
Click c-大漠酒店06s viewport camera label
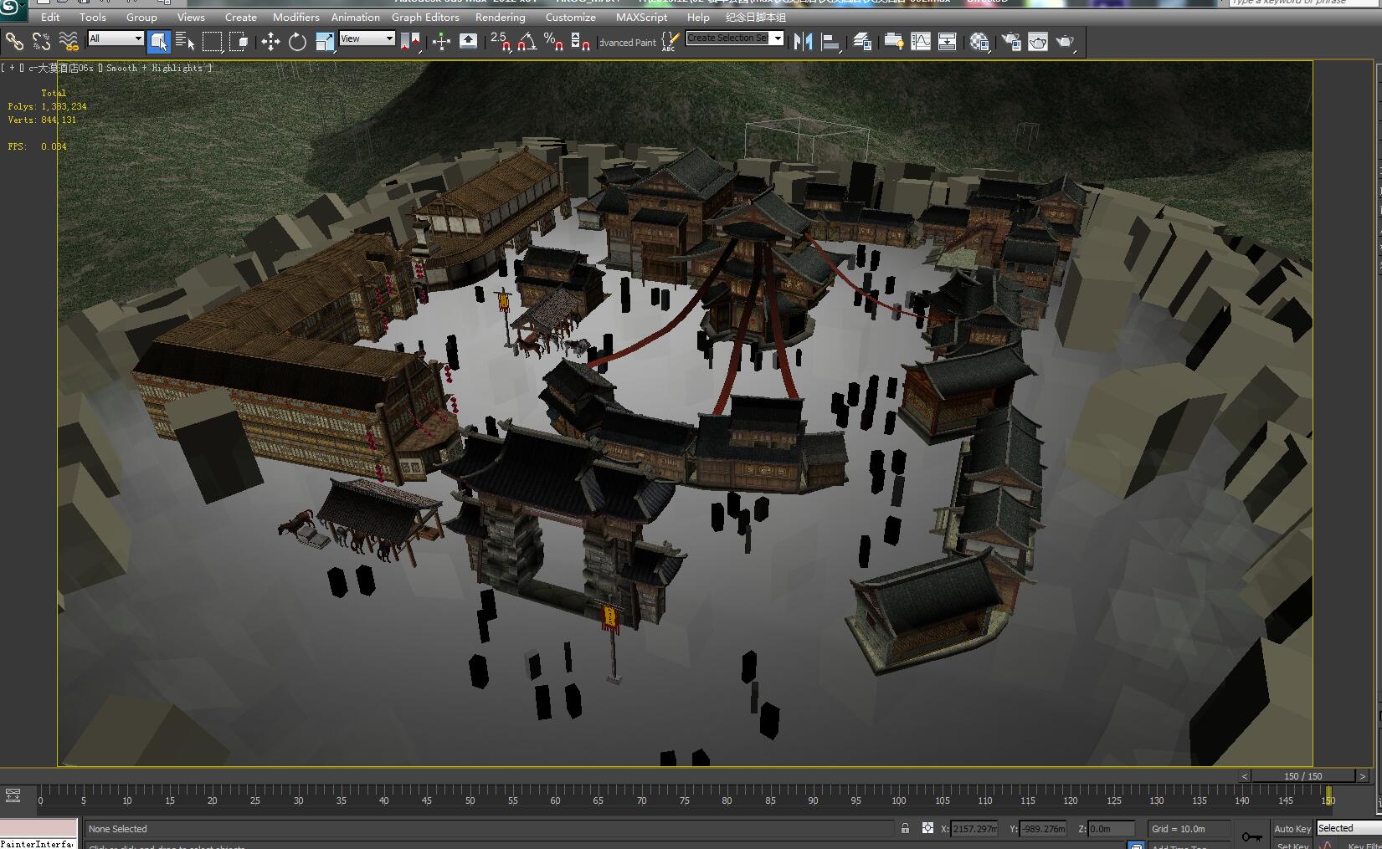(x=60, y=68)
